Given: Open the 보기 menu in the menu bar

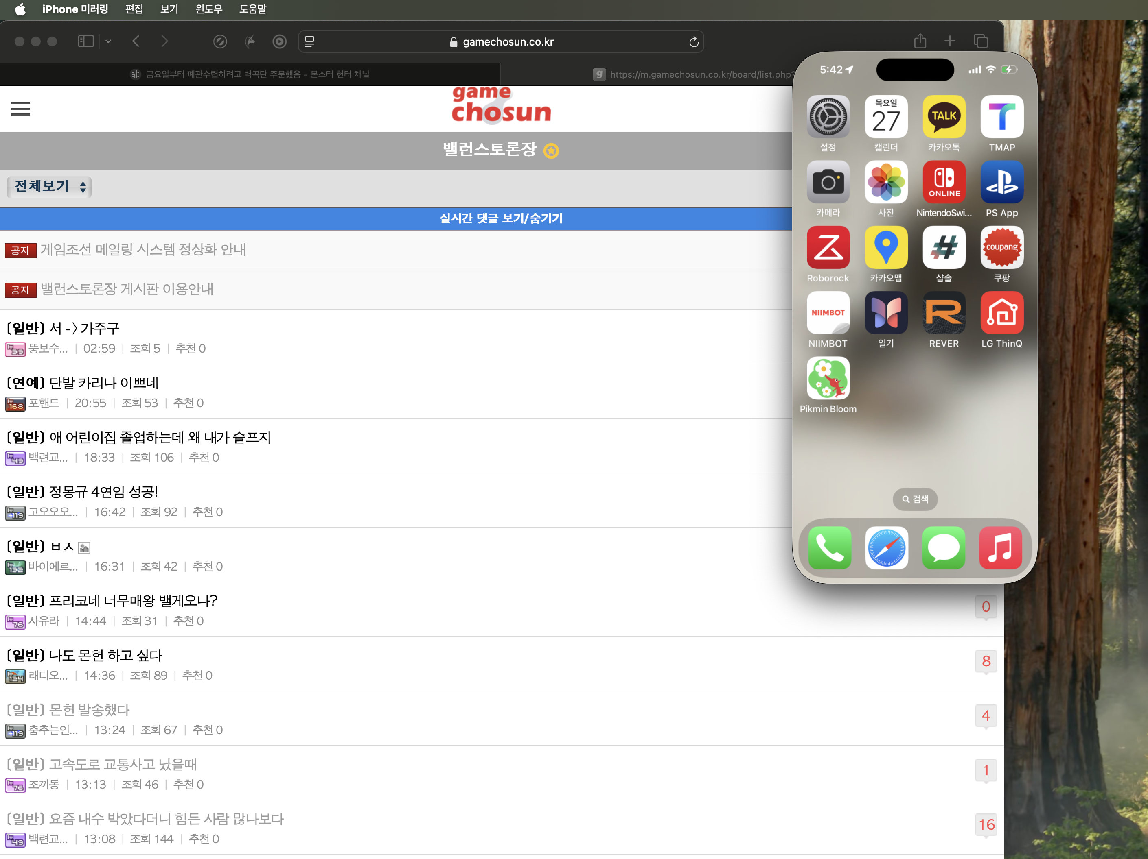Looking at the screenshot, I should [169, 9].
